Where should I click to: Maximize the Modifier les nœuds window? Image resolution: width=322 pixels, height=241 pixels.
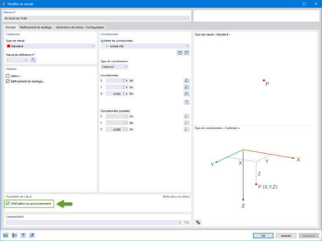304,4
